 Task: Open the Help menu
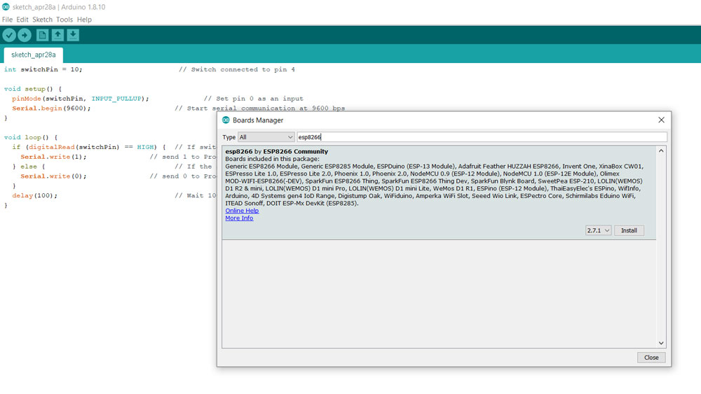tap(84, 20)
